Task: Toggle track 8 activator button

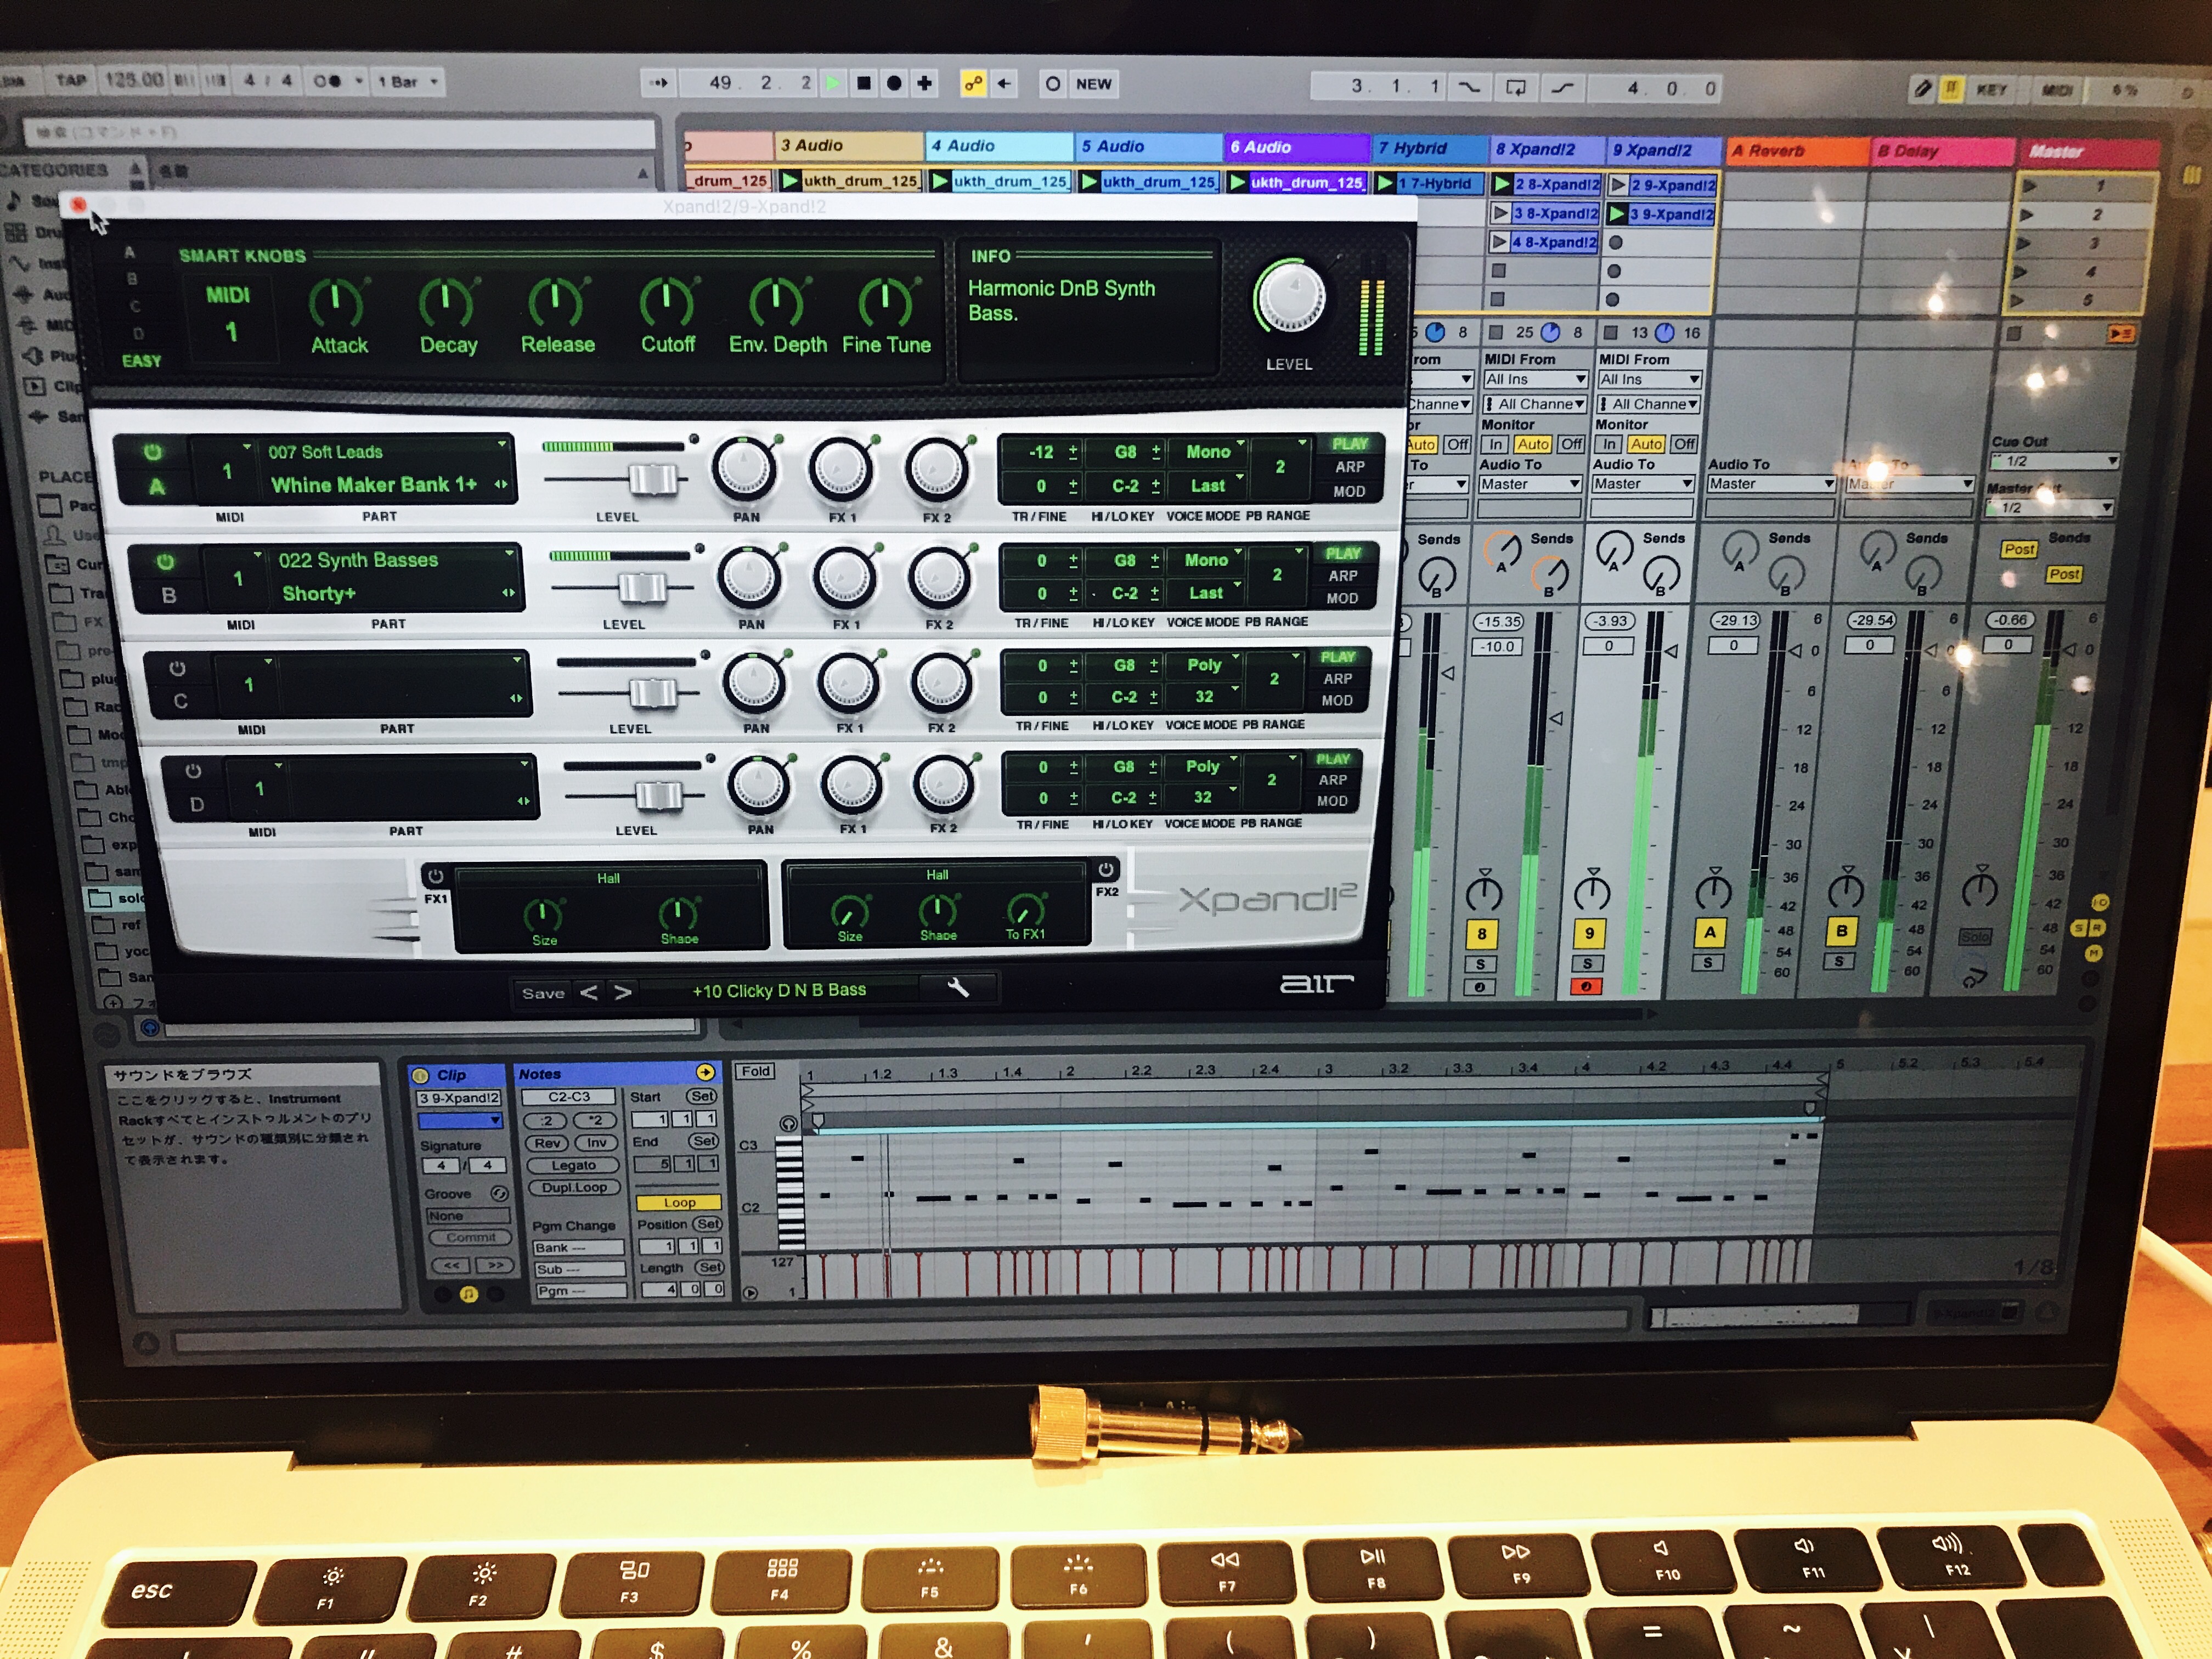Action: point(1482,934)
